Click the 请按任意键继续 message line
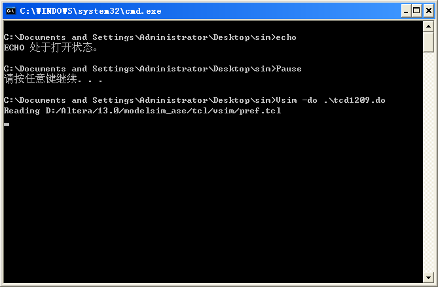Image resolution: width=438 pixels, height=287 pixels. [53, 79]
